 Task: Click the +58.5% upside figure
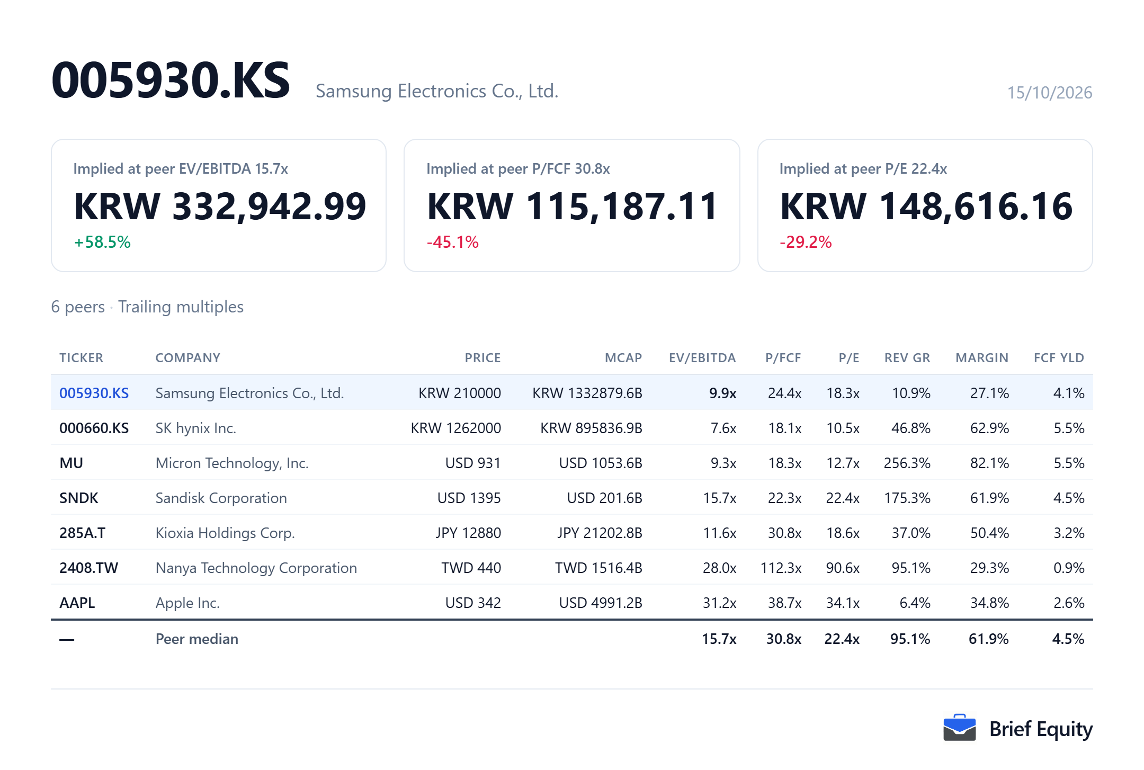click(102, 242)
